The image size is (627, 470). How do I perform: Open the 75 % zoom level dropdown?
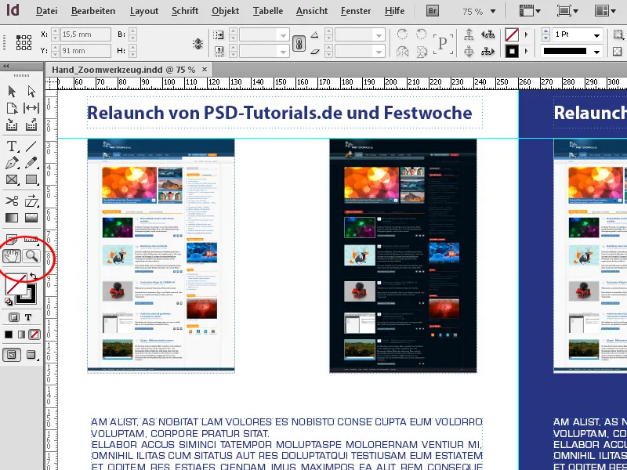(x=493, y=12)
